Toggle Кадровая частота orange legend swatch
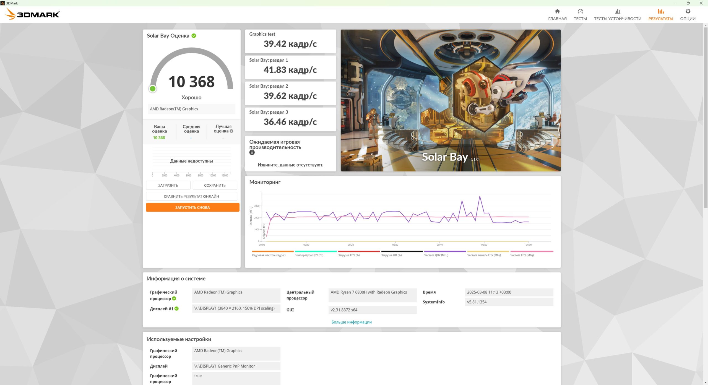Image resolution: width=708 pixels, height=385 pixels. [273, 251]
